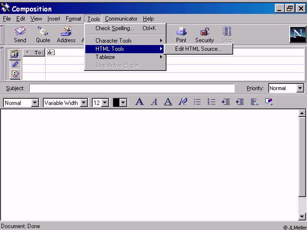Choose Check Spelling... menu item
307x230 pixels.
click(125, 28)
